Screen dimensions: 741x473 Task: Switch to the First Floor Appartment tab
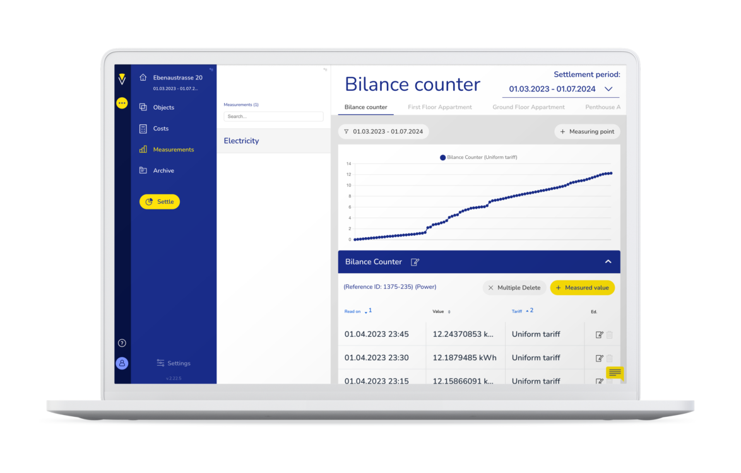[439, 107]
